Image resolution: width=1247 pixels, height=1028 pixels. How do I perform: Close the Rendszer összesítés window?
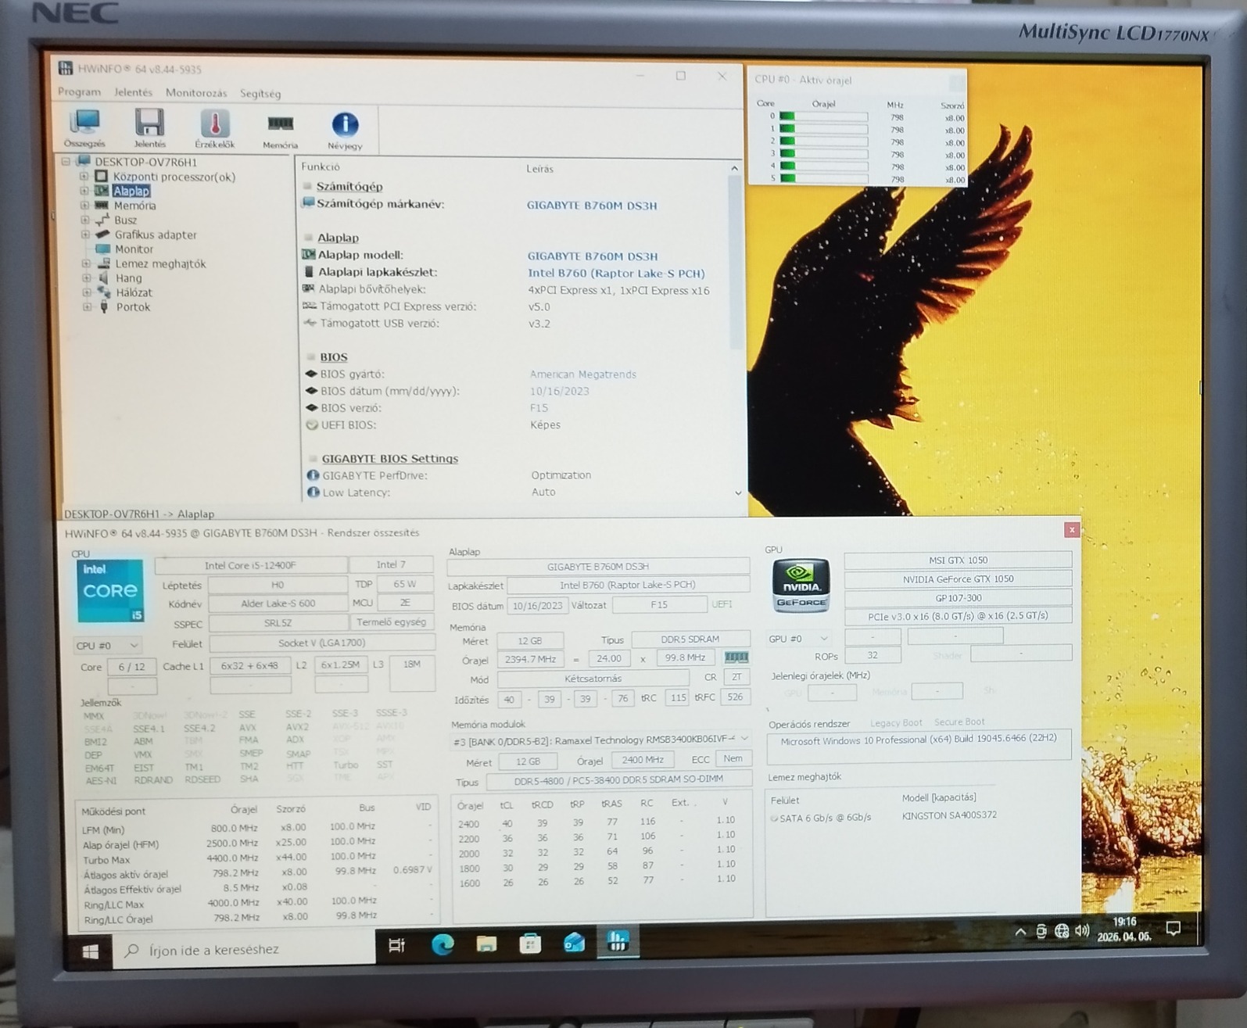point(1071,530)
